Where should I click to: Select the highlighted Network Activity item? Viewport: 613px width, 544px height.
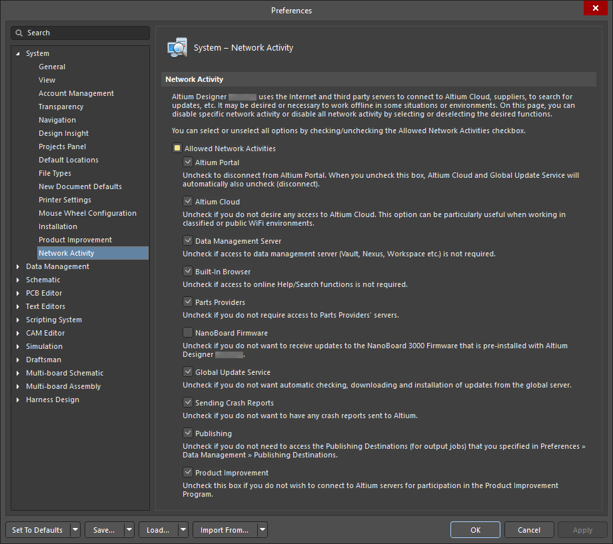tap(93, 253)
